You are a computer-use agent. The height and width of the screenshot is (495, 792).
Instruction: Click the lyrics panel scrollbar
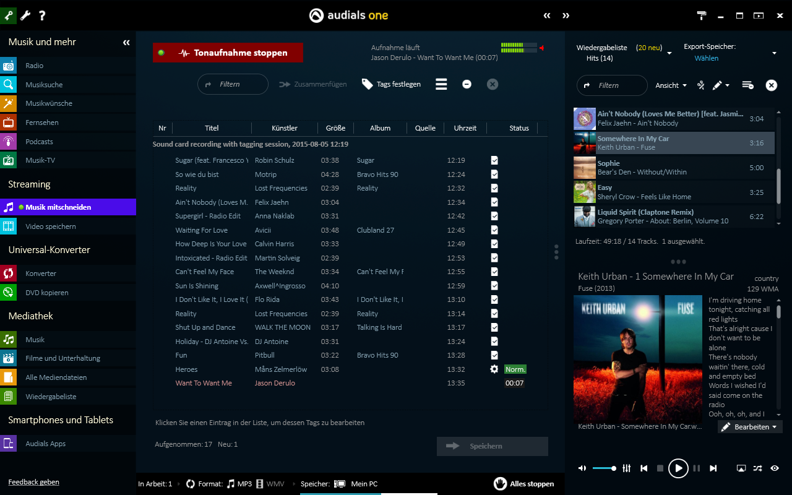click(778, 311)
